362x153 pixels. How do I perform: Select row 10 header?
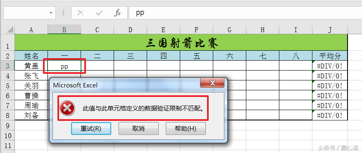(x=7, y=135)
